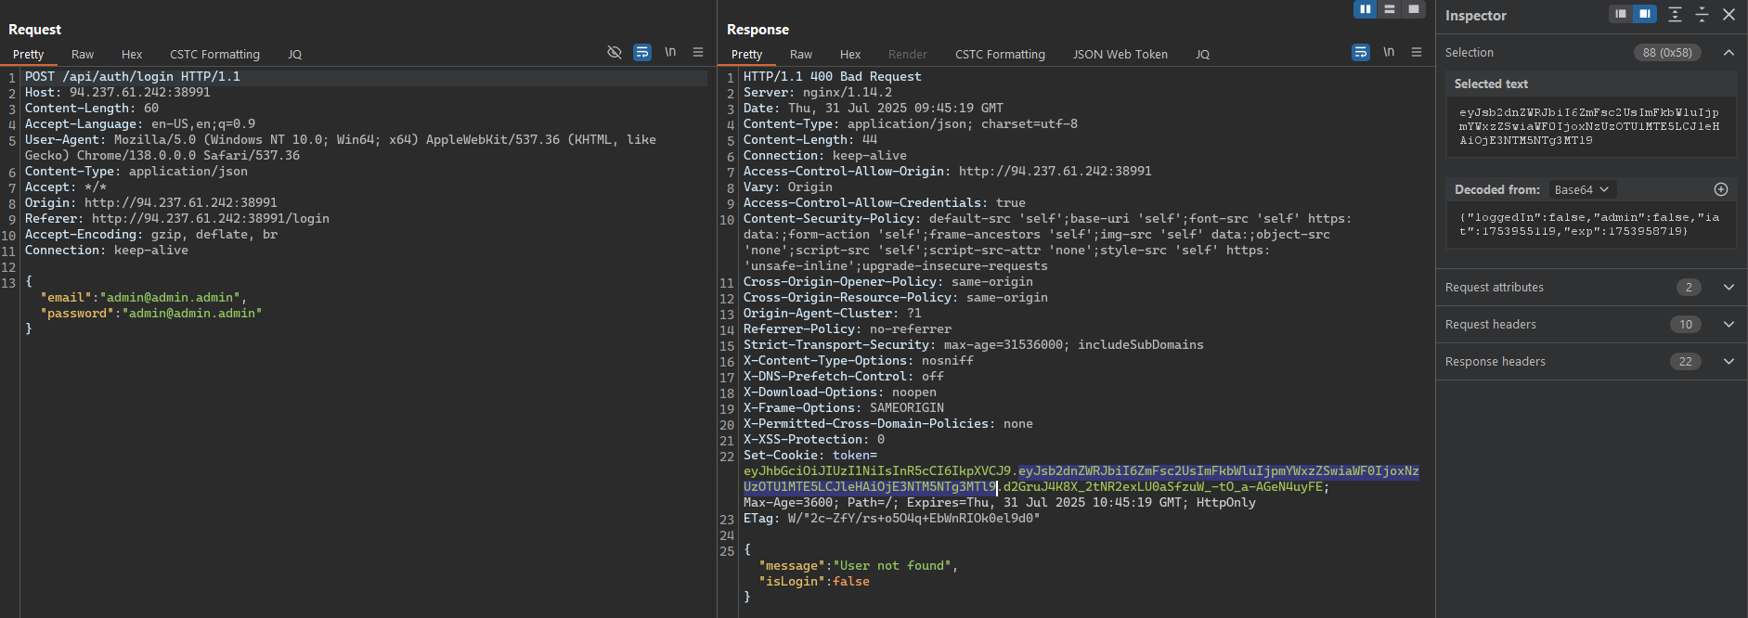Click the Request headers count badge 10
Screen dimensions: 1748x618
pyautogui.click(x=1686, y=325)
